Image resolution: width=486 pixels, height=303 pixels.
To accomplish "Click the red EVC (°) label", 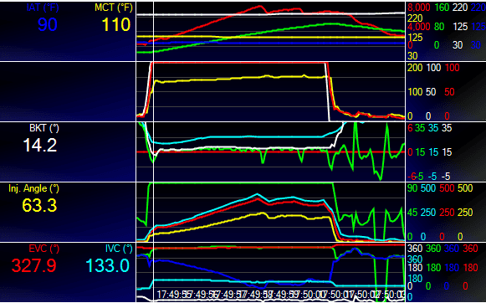I will 43,249.
